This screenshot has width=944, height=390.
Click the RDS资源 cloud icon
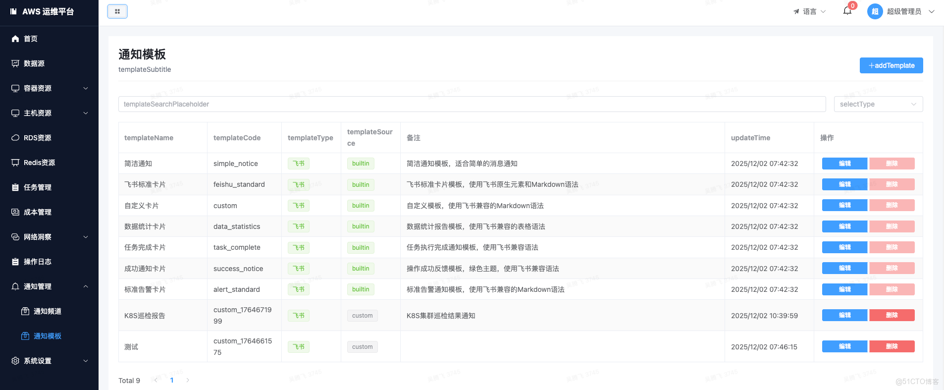pyautogui.click(x=15, y=138)
